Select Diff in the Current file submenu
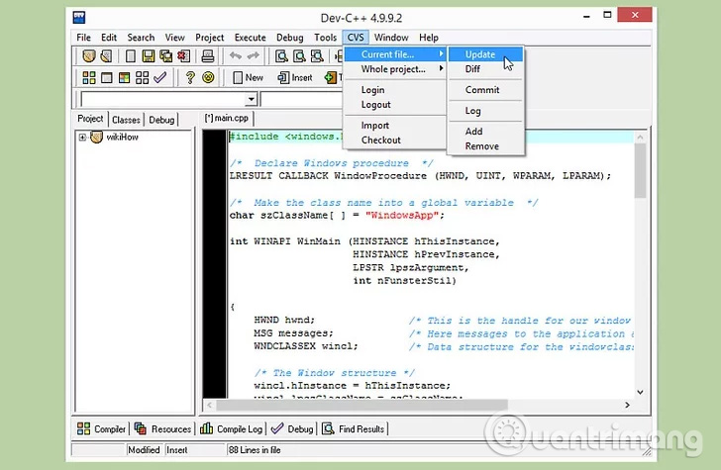Image resolution: width=721 pixels, height=470 pixels. (x=486, y=69)
